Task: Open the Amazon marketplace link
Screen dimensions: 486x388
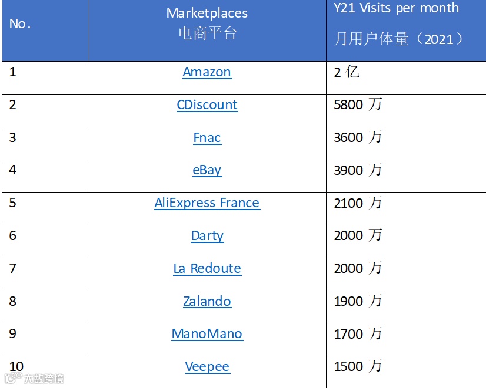Action: click(x=207, y=72)
